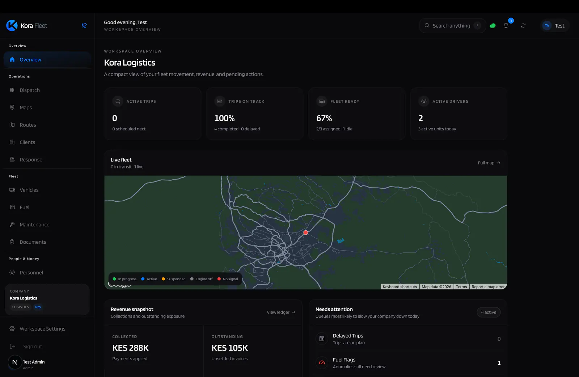Open map Keyboard shortcuts
Image resolution: width=579 pixels, height=377 pixels.
[x=400, y=287]
